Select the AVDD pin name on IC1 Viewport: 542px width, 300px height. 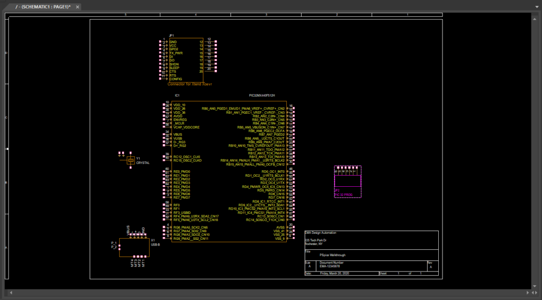point(178,116)
